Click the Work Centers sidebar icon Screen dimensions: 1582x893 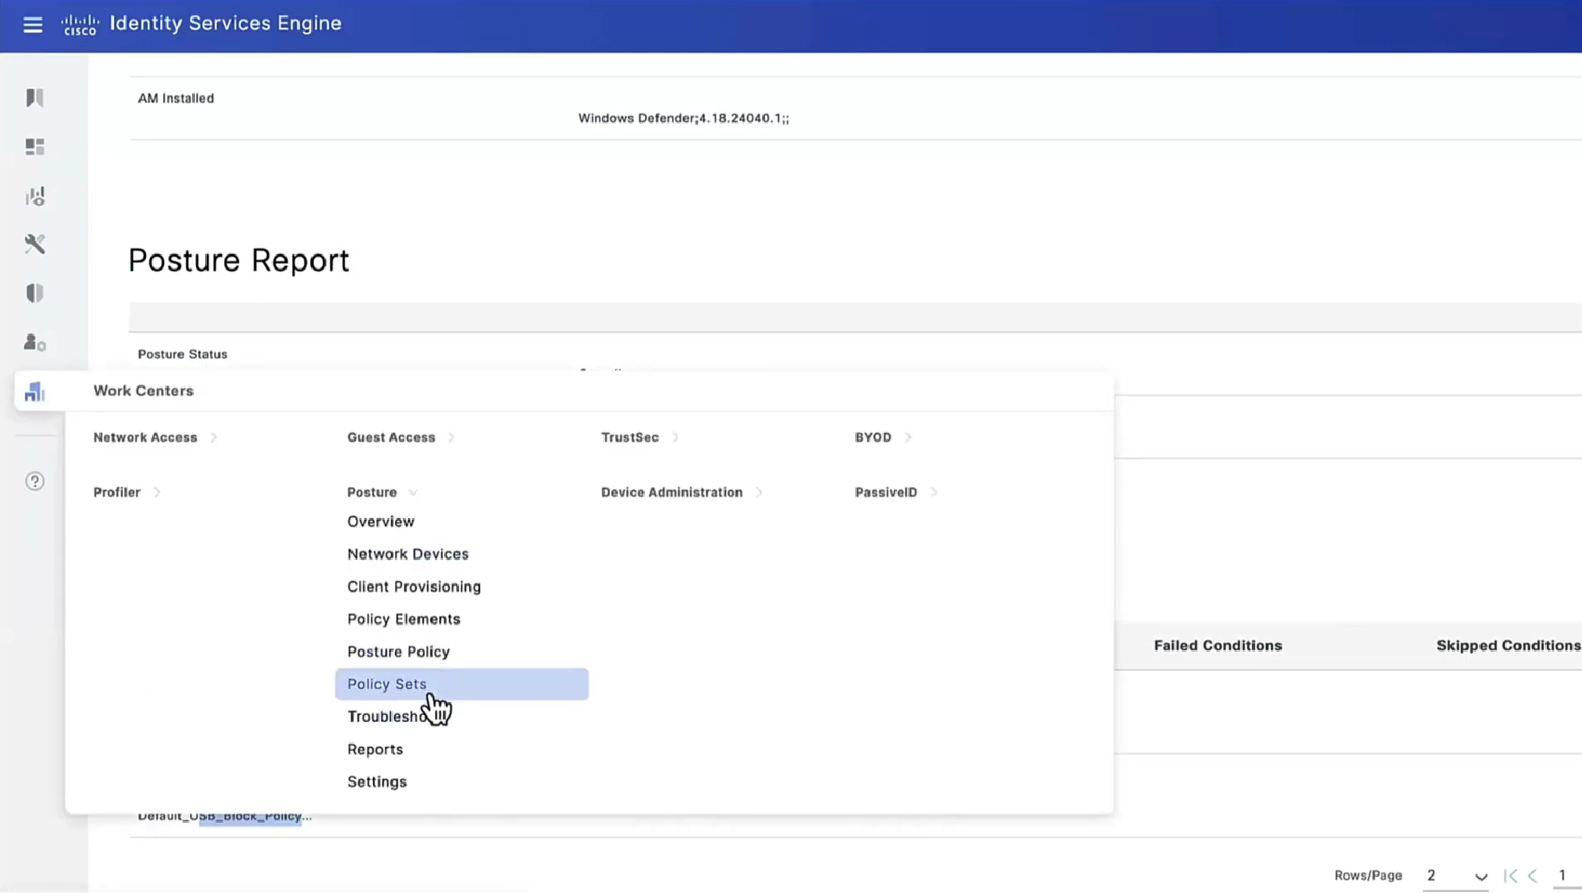[x=34, y=391]
